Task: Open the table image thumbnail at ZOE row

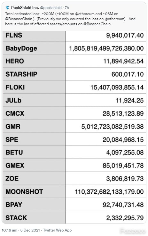Action: coord(74,179)
